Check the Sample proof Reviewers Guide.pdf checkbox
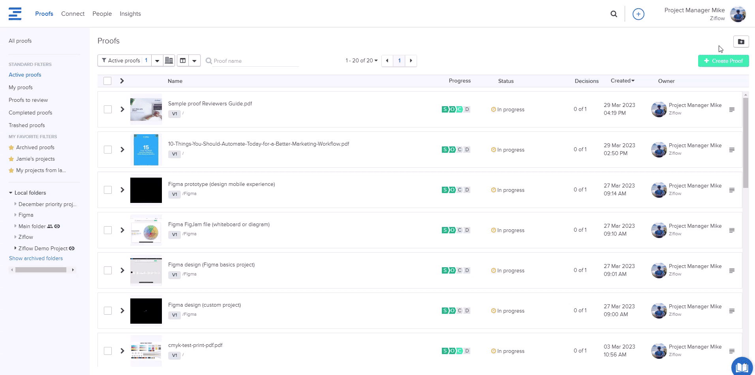The height and width of the screenshot is (375, 755). [108, 109]
